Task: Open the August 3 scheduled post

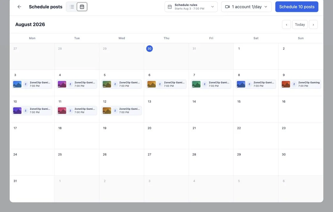Action: (32, 84)
